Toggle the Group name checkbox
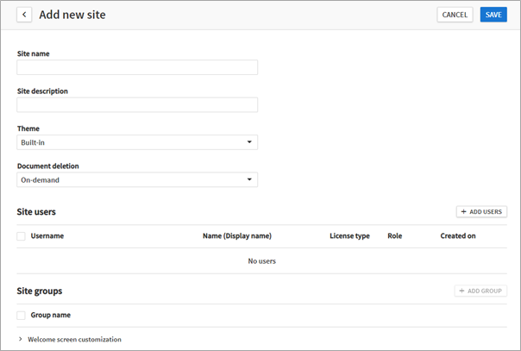The image size is (521, 351). [22, 316]
